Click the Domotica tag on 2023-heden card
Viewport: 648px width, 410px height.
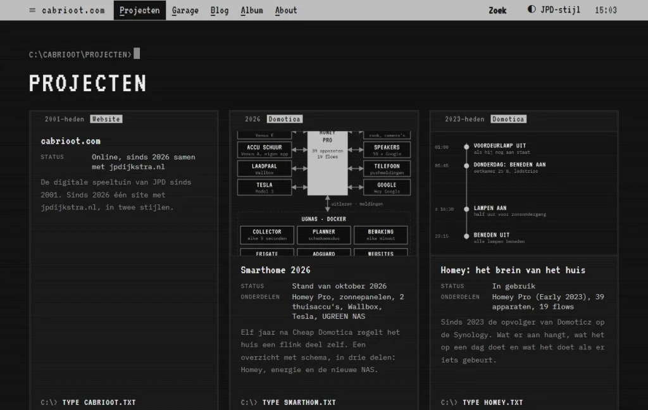click(508, 119)
